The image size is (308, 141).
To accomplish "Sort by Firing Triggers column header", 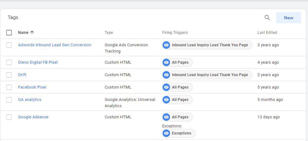I will coord(175,33).
